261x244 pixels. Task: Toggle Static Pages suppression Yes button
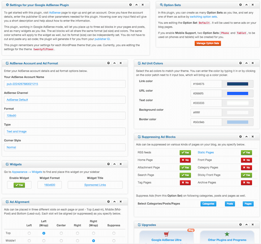coord(246,153)
